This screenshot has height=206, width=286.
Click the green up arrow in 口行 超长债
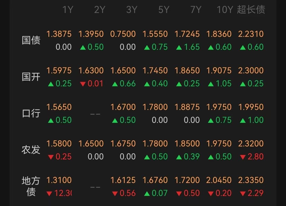click(x=243, y=121)
